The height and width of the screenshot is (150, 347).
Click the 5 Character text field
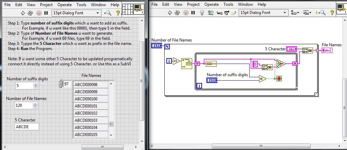click(27, 127)
